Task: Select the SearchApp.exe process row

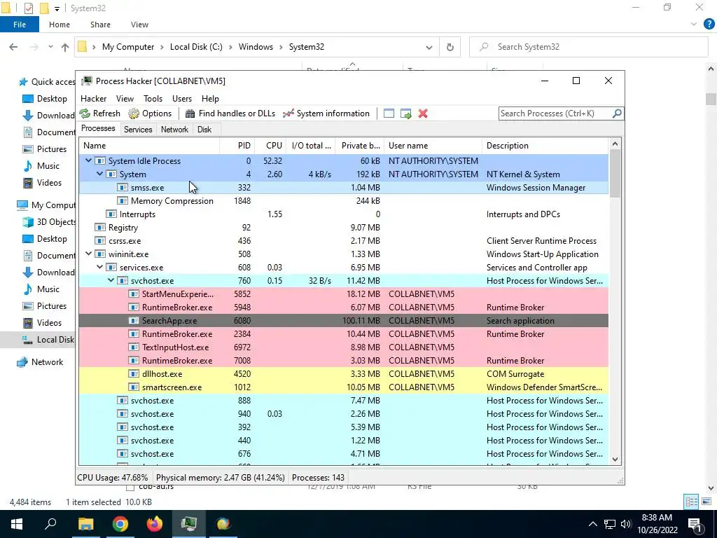Action: (343, 320)
